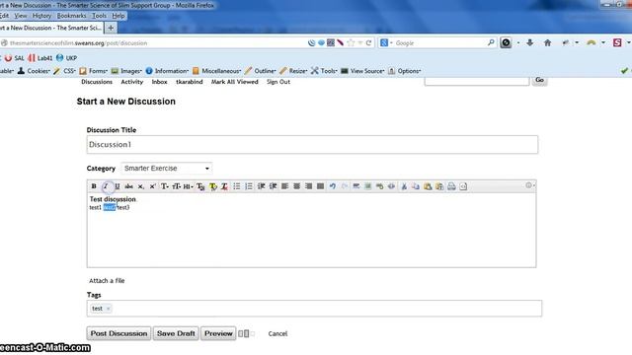Click the remove formatting icon

[x=224, y=186]
